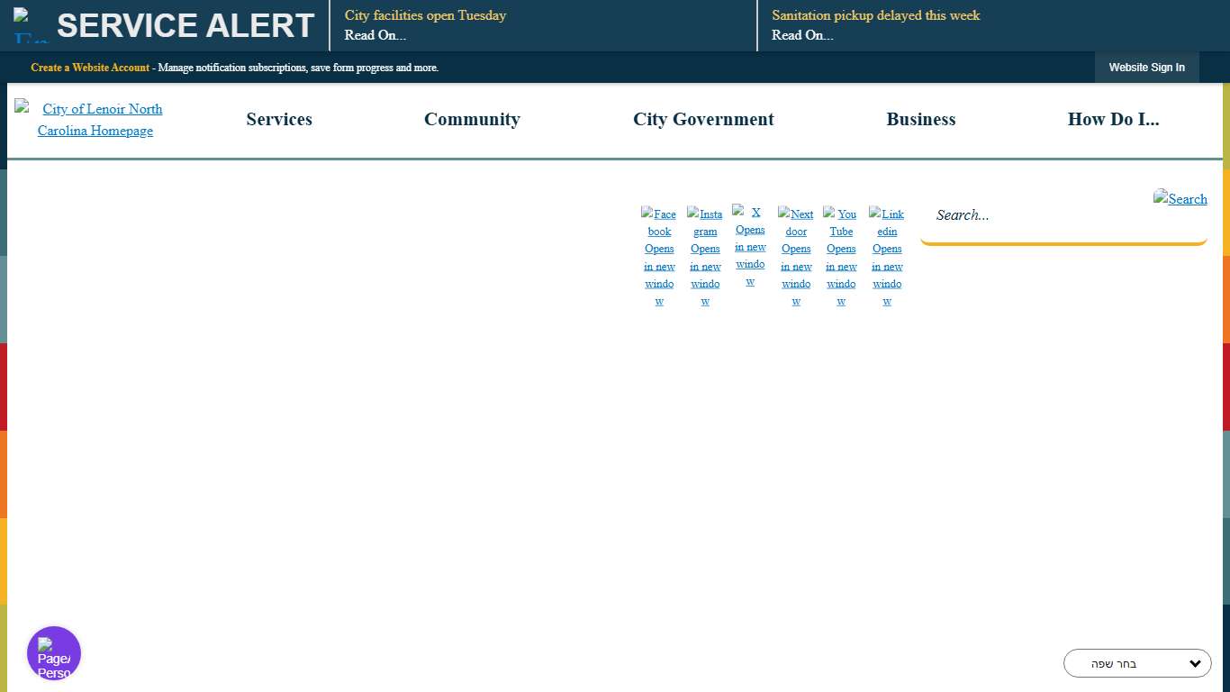Screen dimensions: 1230x692
Task: Click Create a Website Account link
Action: [90, 68]
